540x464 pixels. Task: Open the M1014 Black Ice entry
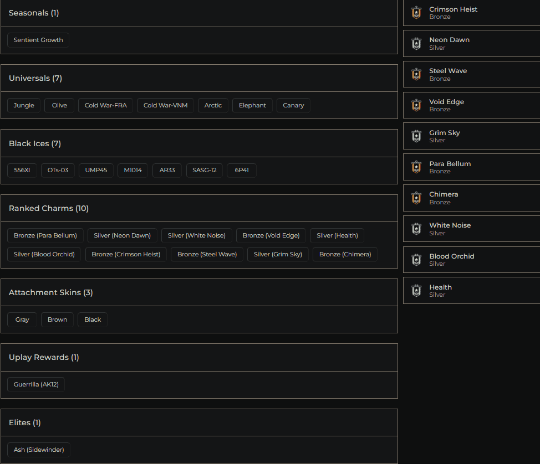tap(133, 171)
